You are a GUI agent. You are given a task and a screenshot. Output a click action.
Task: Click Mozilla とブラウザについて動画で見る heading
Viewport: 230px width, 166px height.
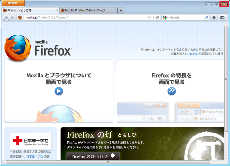(x=59, y=79)
